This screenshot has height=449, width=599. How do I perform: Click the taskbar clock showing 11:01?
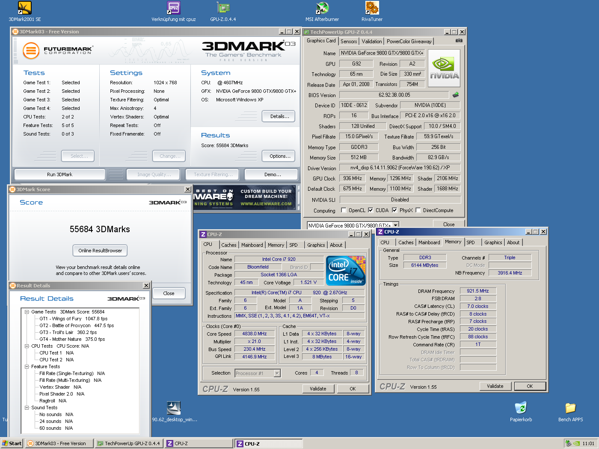[x=588, y=443]
